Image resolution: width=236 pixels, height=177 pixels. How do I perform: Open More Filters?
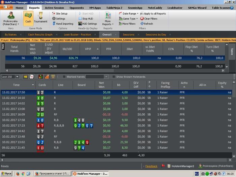click(127, 24)
